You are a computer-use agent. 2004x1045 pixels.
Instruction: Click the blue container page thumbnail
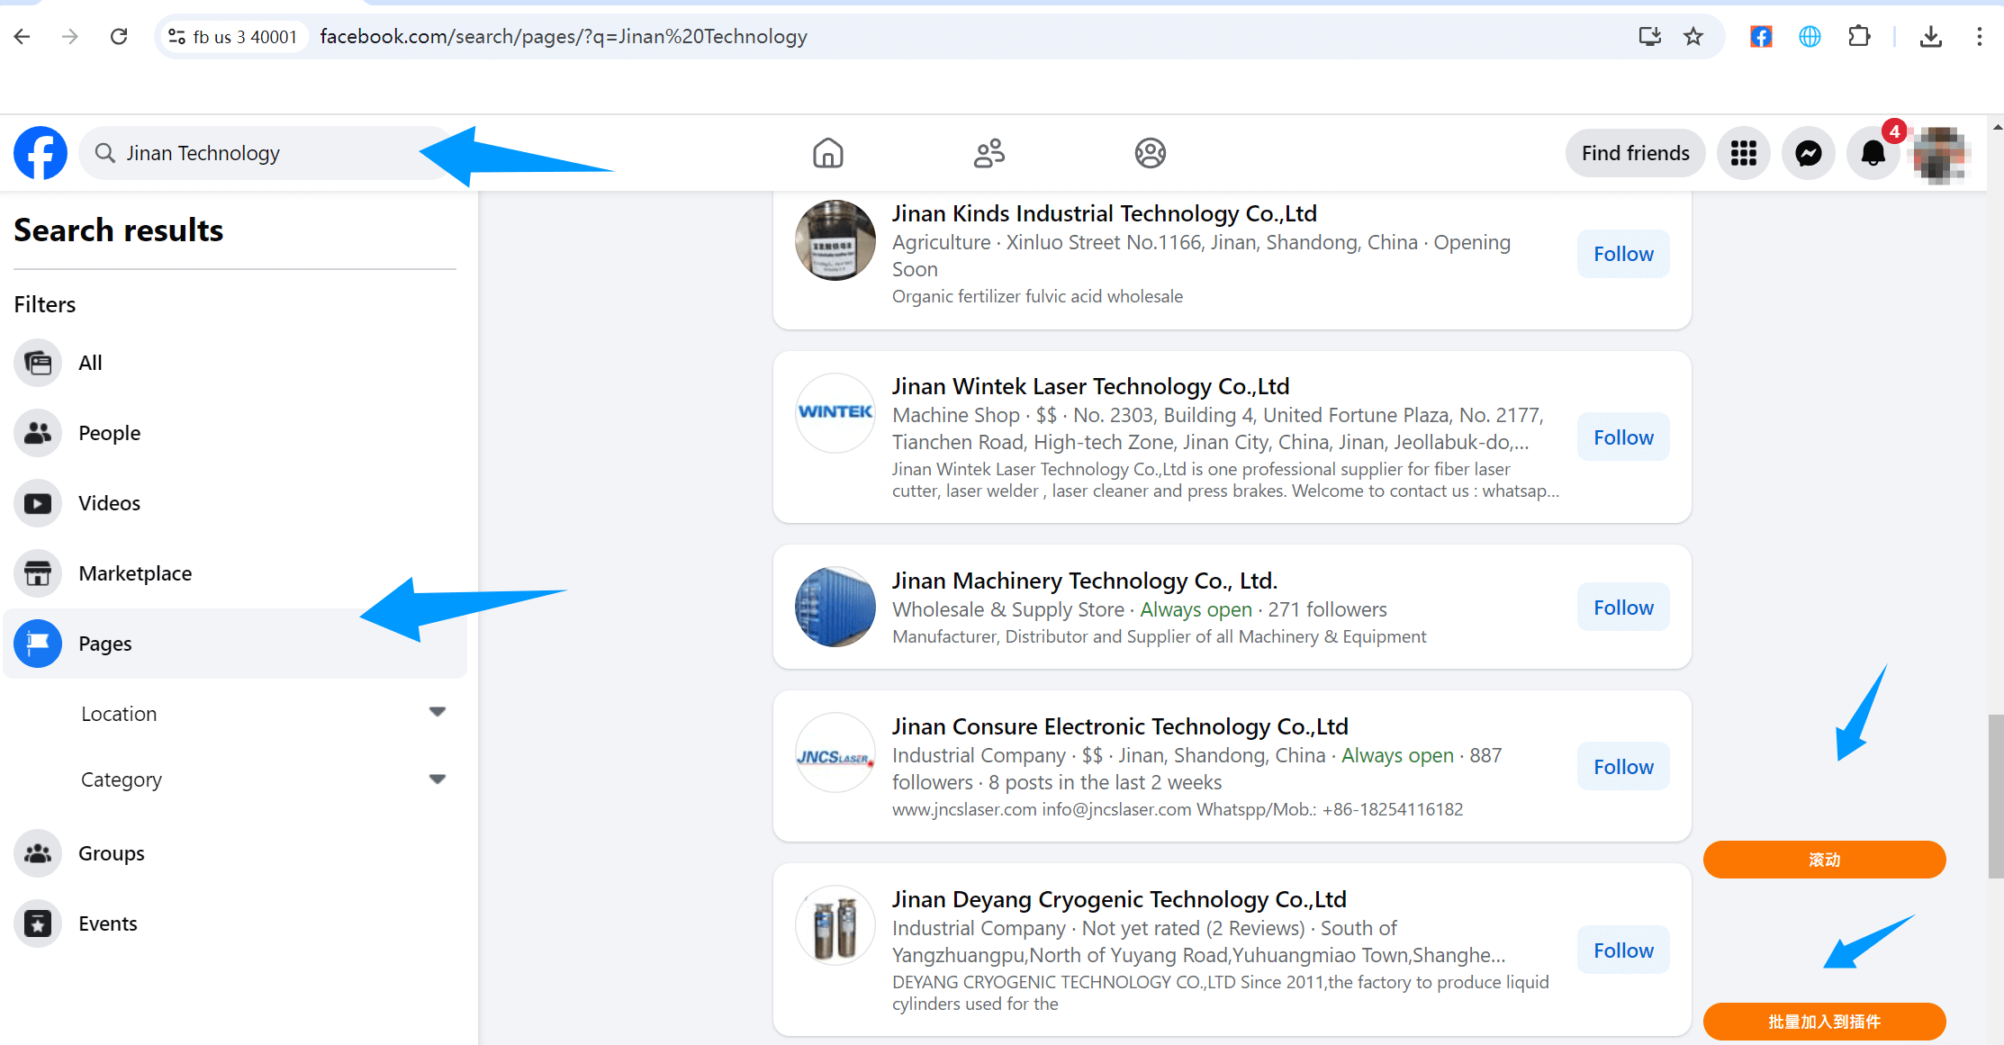835,607
